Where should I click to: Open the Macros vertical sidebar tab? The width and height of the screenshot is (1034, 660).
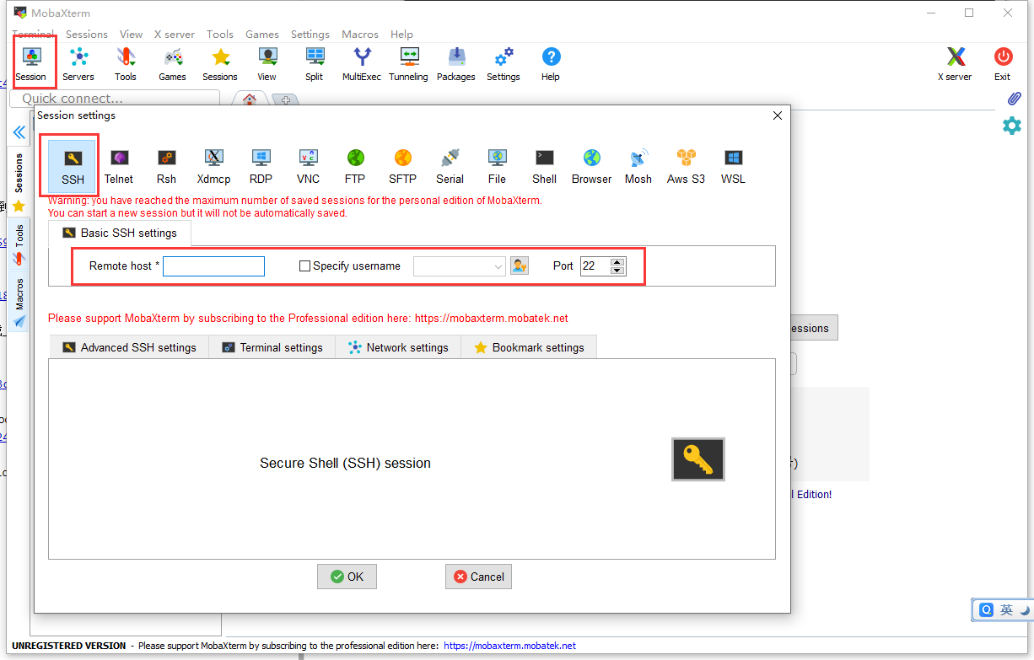[x=19, y=303]
